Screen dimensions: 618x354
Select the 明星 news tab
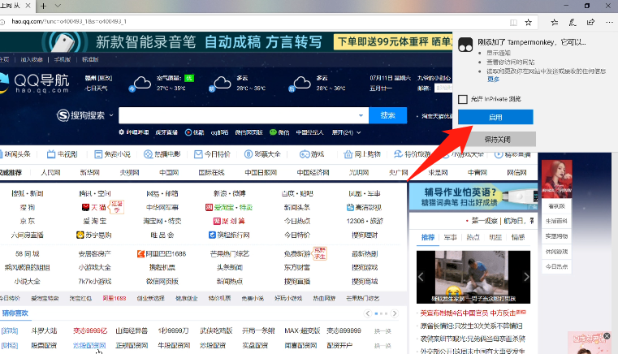[495, 237]
